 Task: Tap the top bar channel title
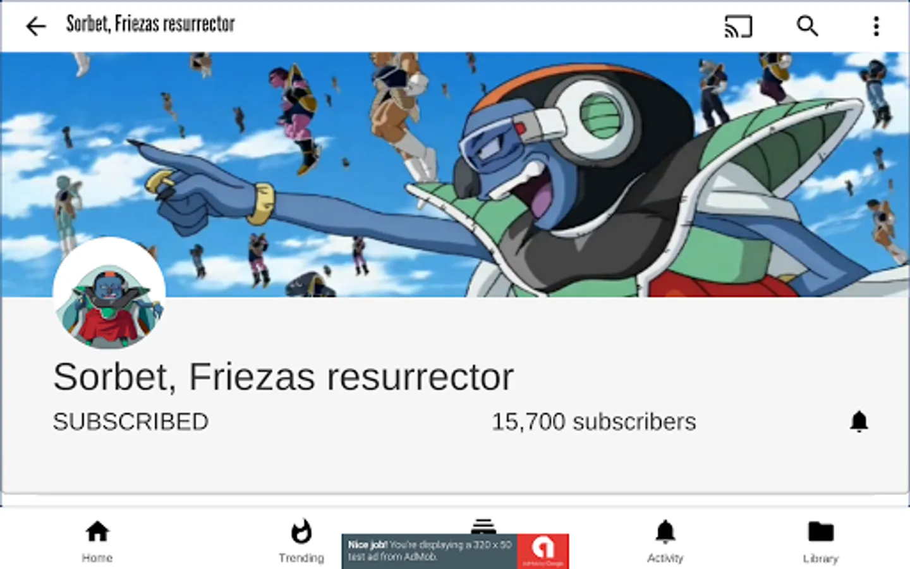(x=150, y=24)
